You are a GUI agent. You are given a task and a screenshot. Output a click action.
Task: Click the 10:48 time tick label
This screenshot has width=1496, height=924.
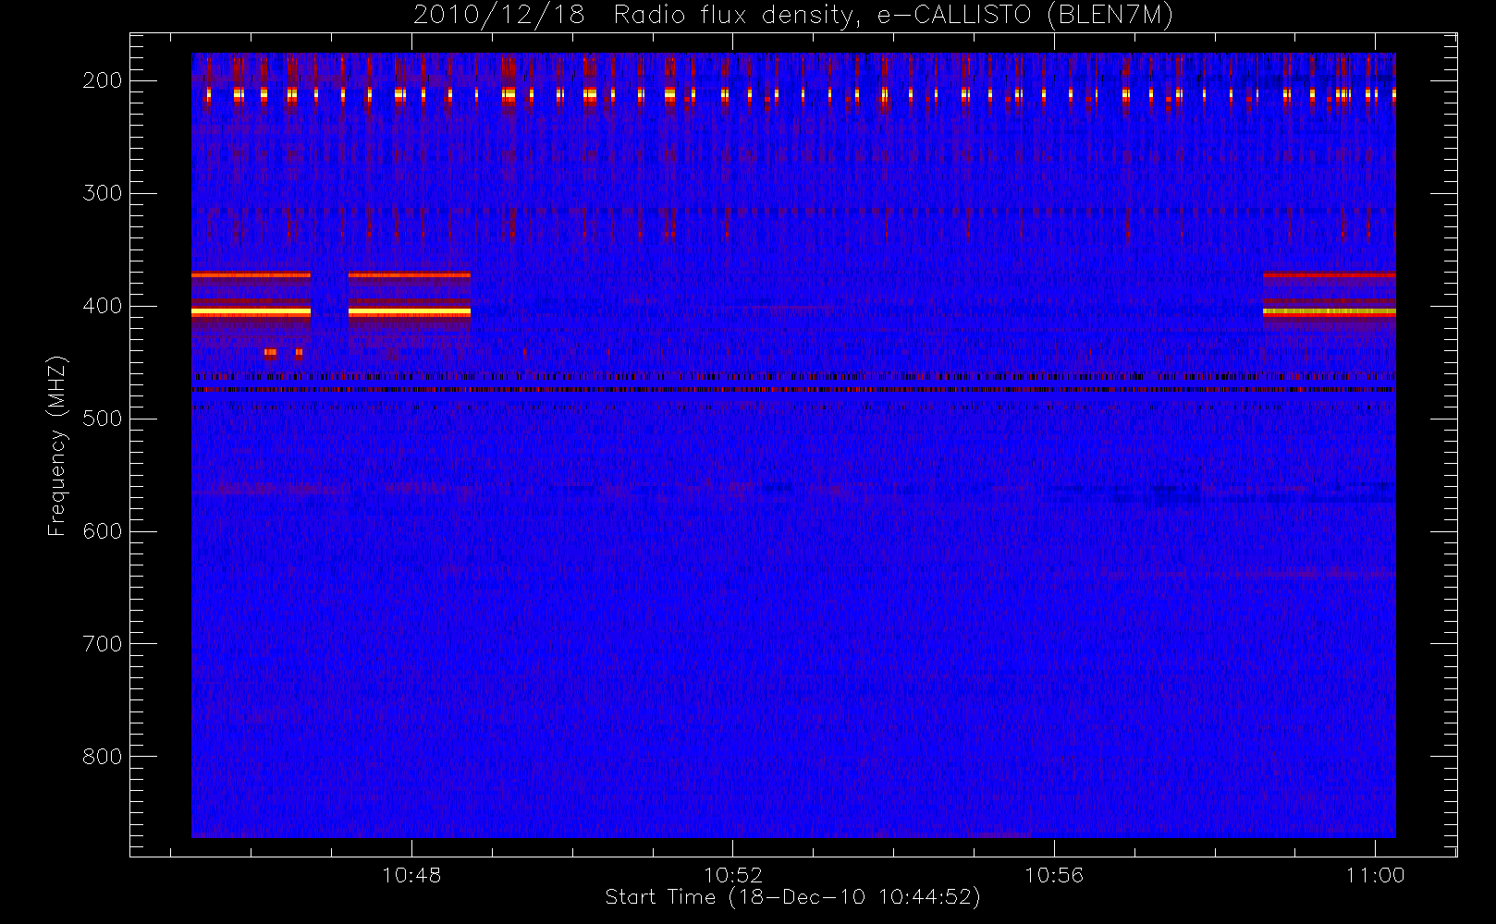click(x=411, y=875)
